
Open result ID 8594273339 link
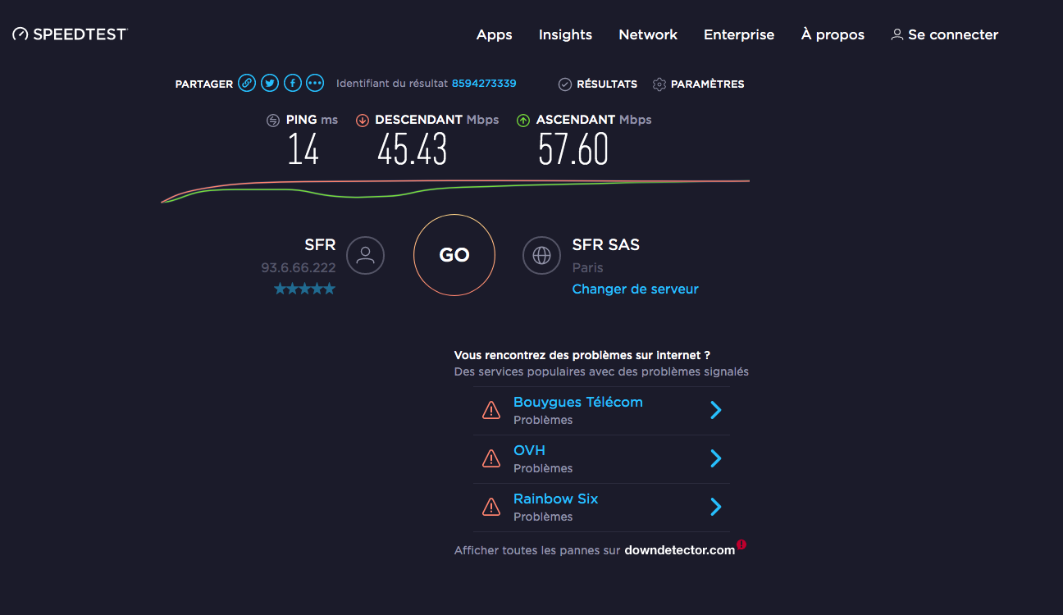[x=483, y=84]
